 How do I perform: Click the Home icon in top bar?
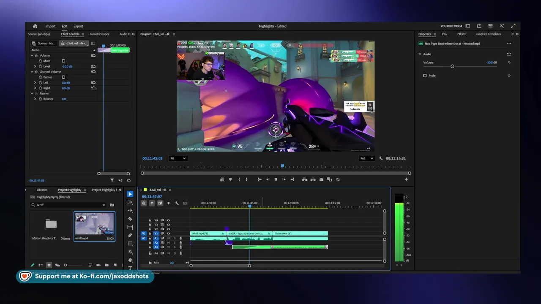click(35, 26)
